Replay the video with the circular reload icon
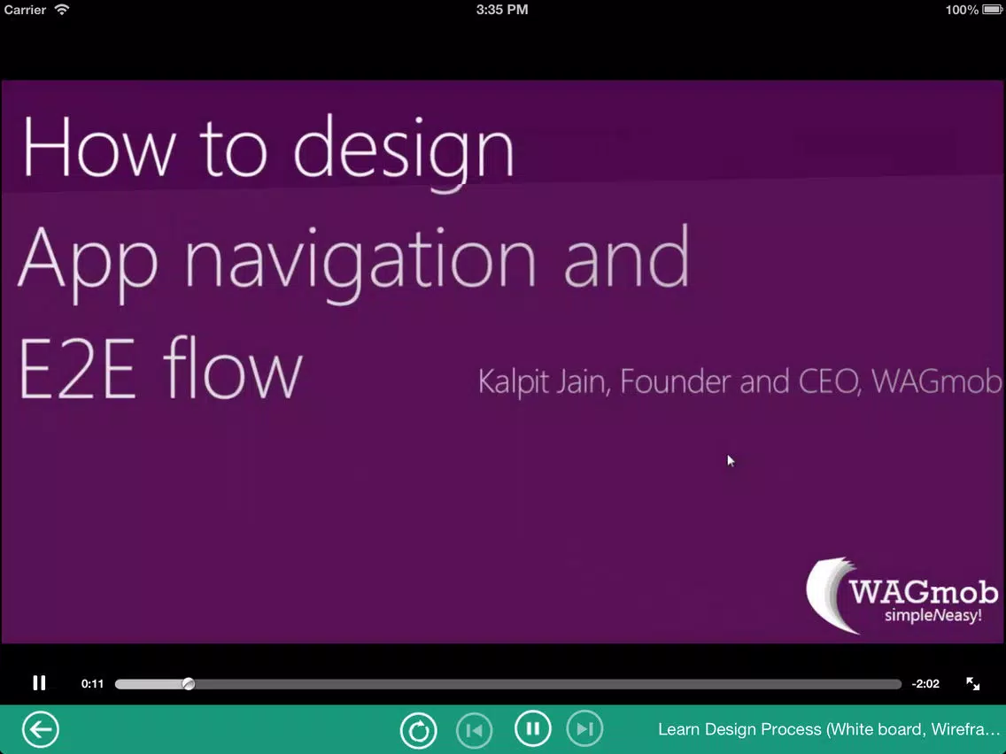Image resolution: width=1006 pixels, height=754 pixels. (x=418, y=730)
